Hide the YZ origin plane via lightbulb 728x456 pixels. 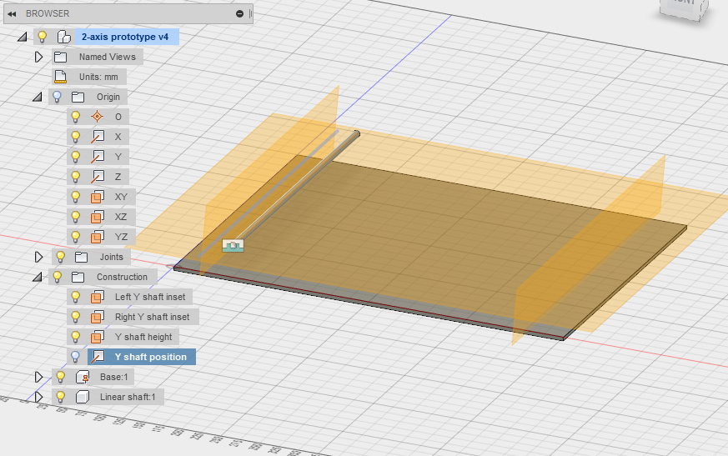click(77, 237)
